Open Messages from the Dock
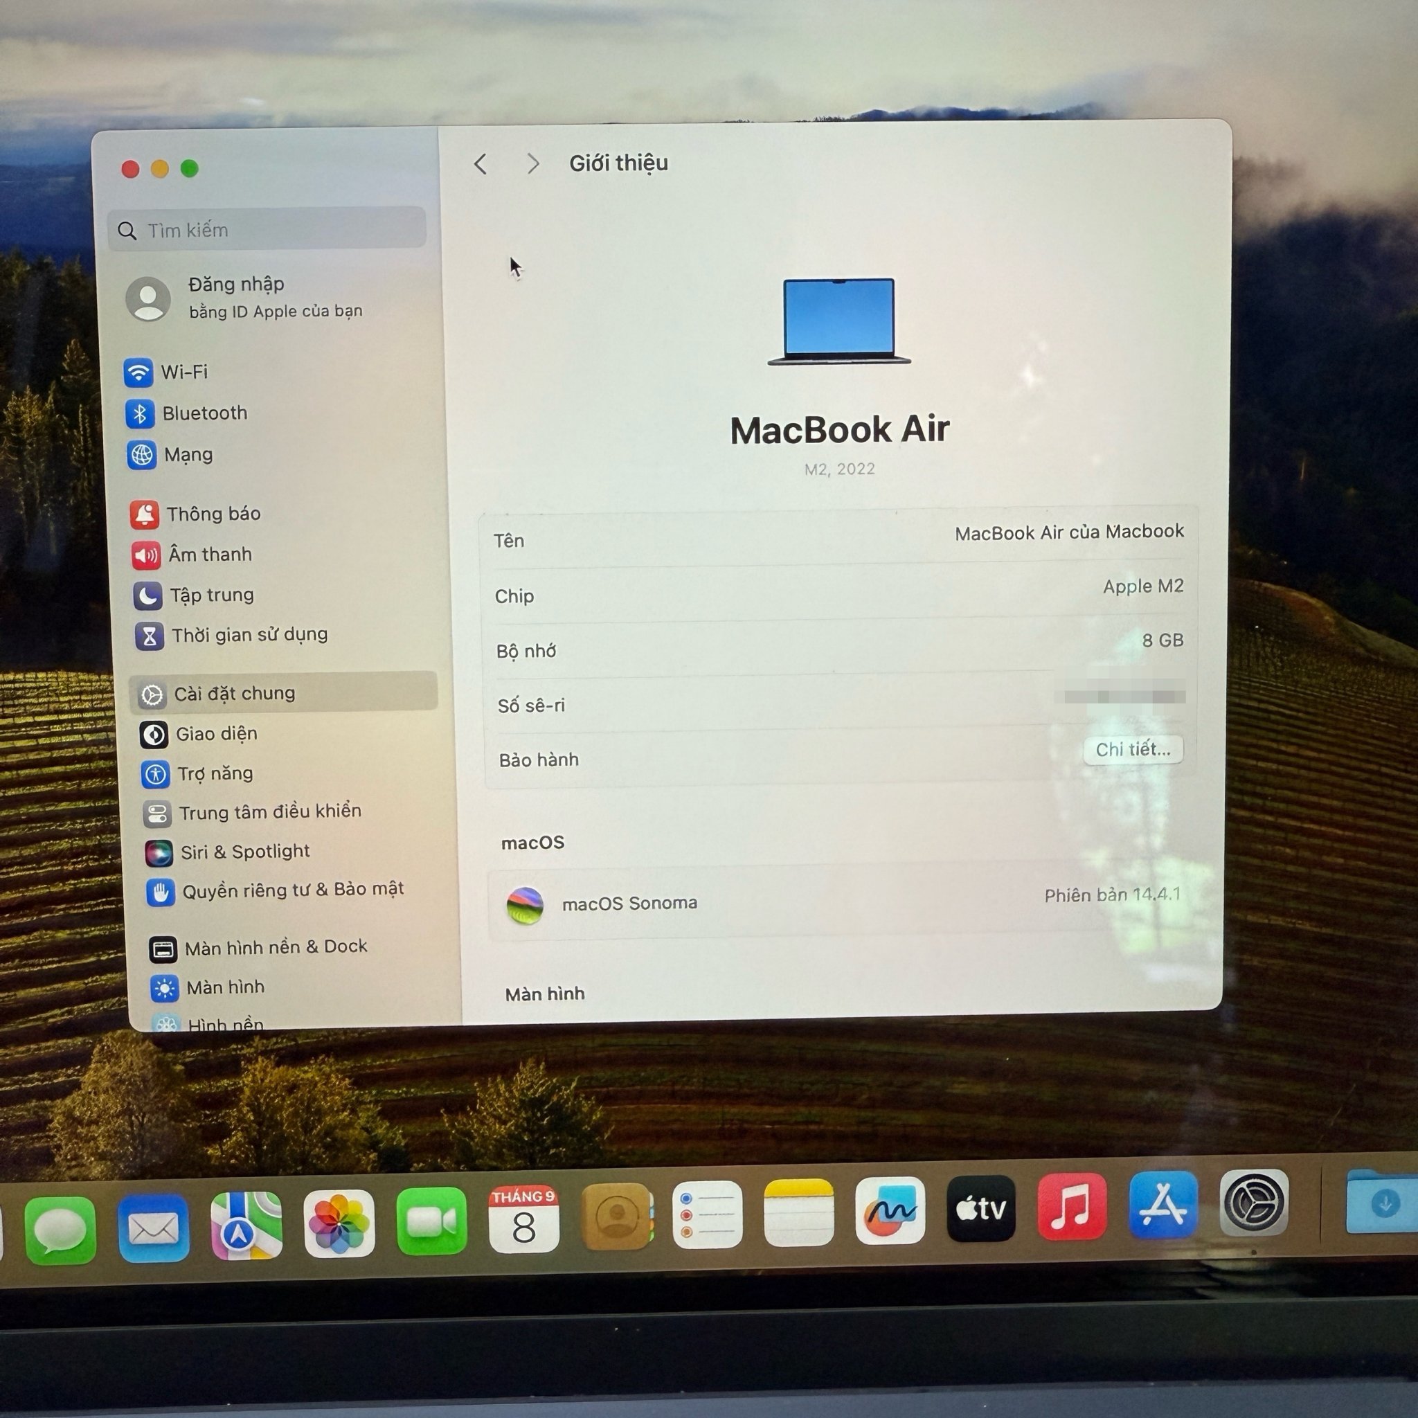This screenshot has height=1418, width=1418. [60, 1230]
